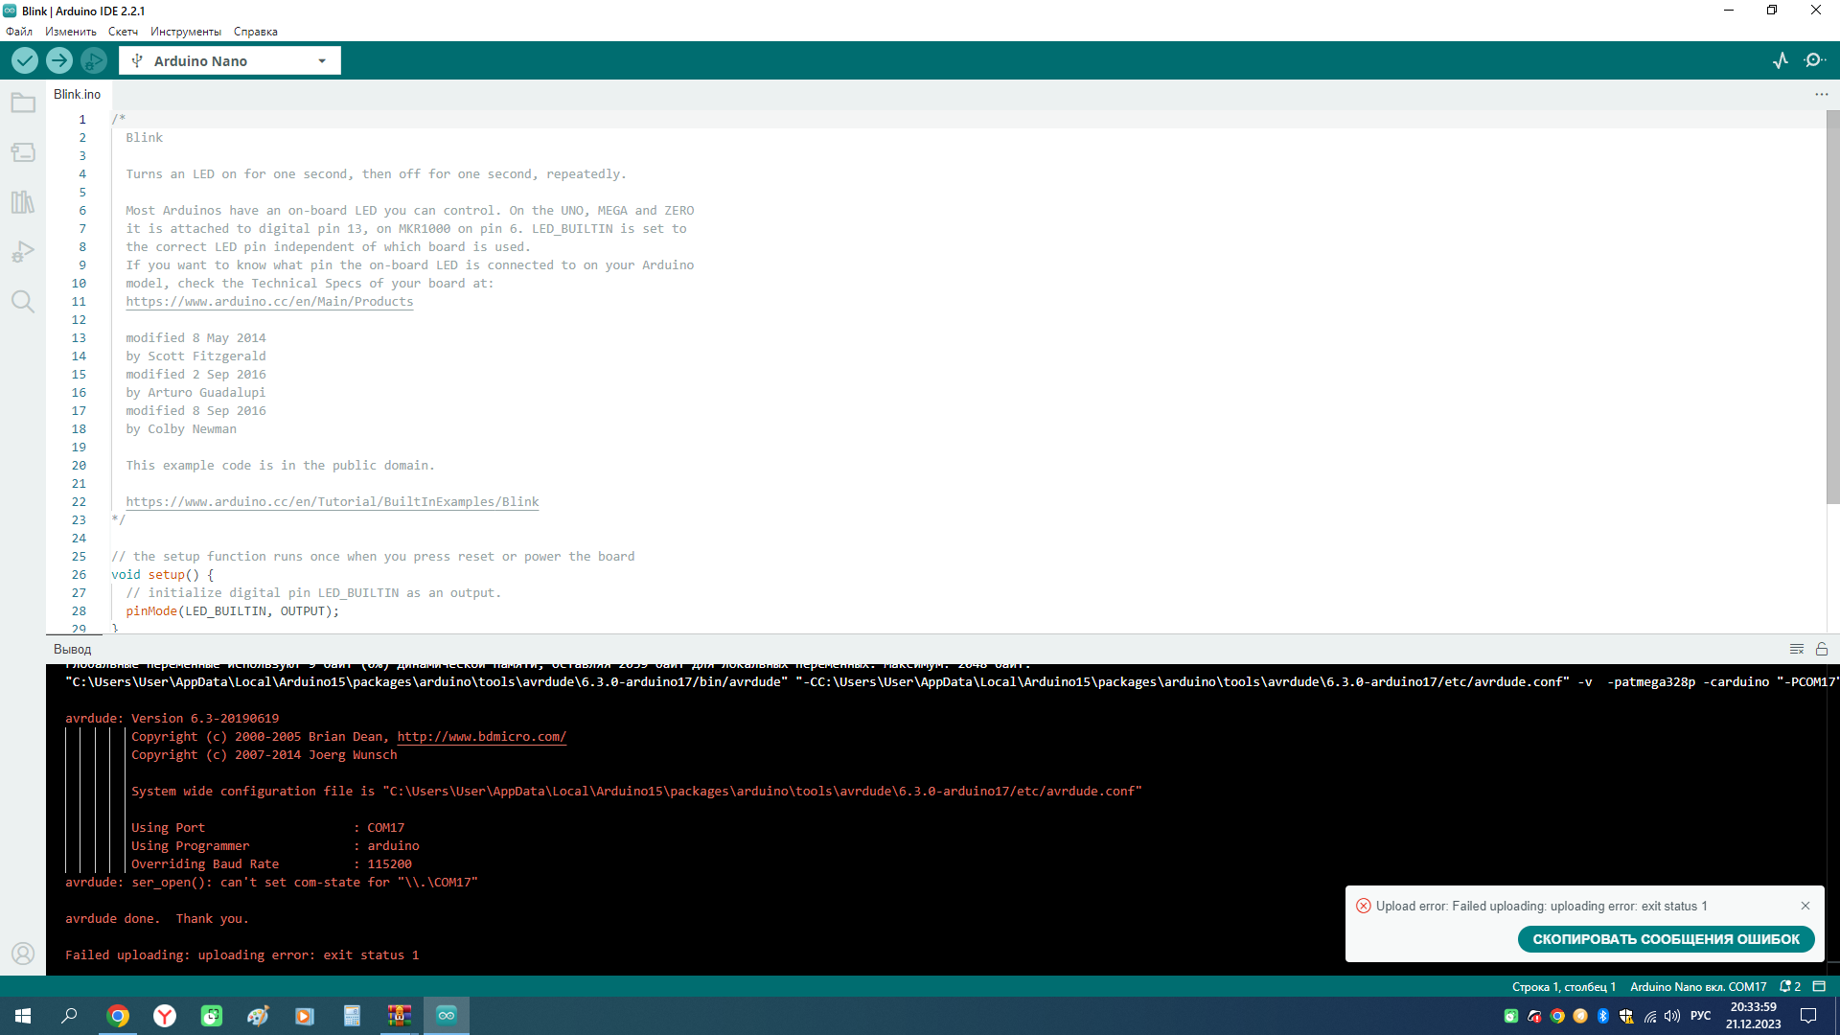Toggle the output scroll lock icon

(x=1822, y=649)
